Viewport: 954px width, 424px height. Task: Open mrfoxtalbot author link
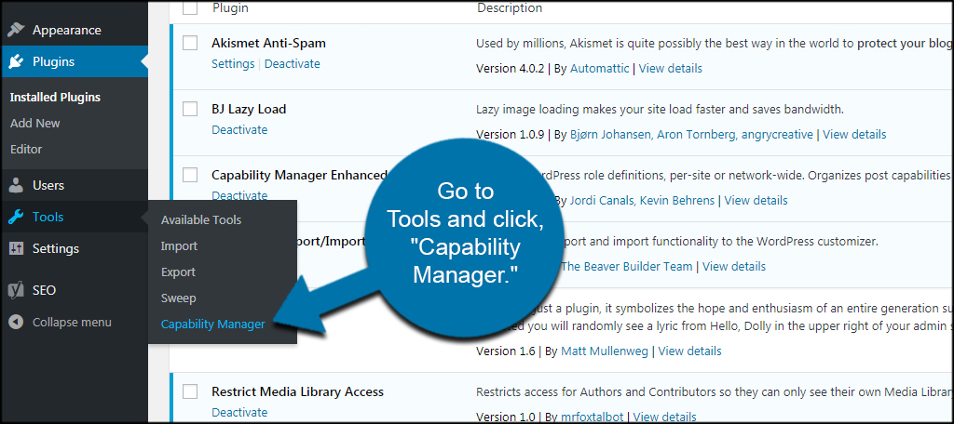click(593, 417)
